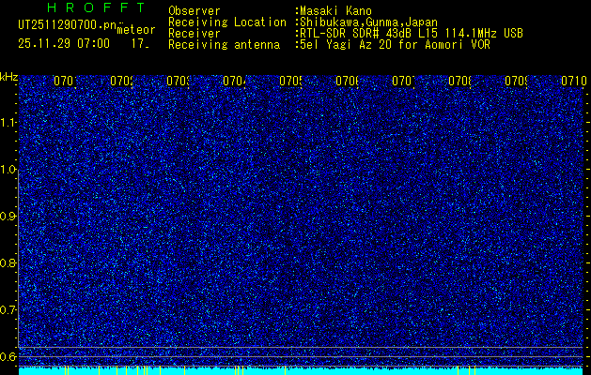Click the 0703 time marker
The height and width of the screenshot is (375, 591).
[179, 82]
